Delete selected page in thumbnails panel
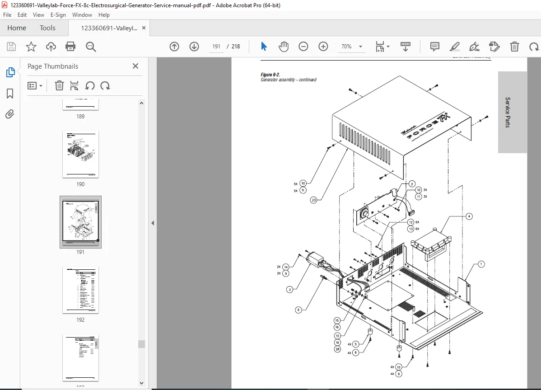 pyautogui.click(x=59, y=85)
